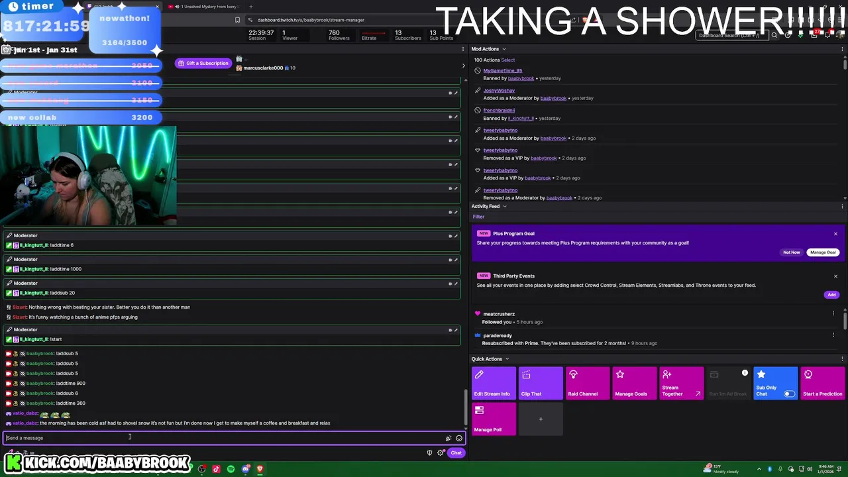Add a new quick action tile
Image resolution: width=848 pixels, height=477 pixels.
pyautogui.click(x=541, y=419)
